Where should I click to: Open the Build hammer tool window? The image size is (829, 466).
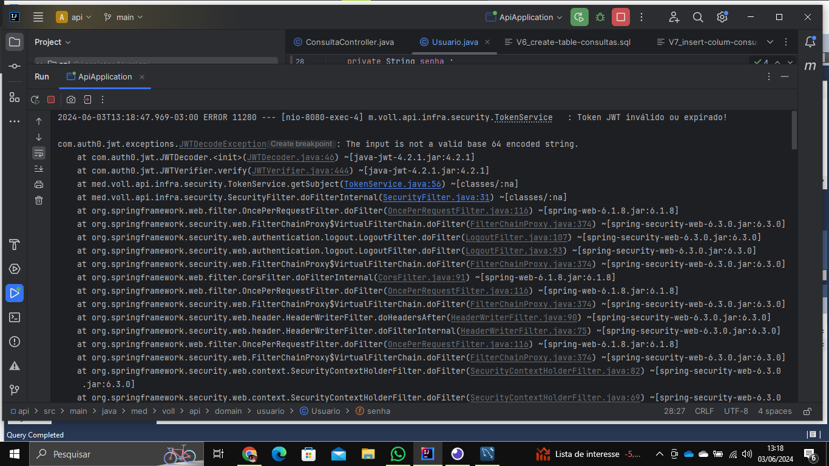pyautogui.click(x=15, y=245)
